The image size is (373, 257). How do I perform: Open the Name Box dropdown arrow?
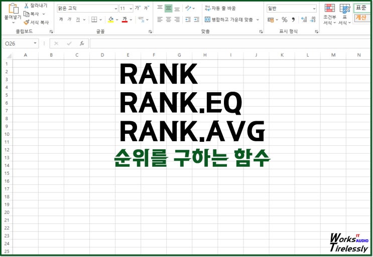click(x=35, y=44)
